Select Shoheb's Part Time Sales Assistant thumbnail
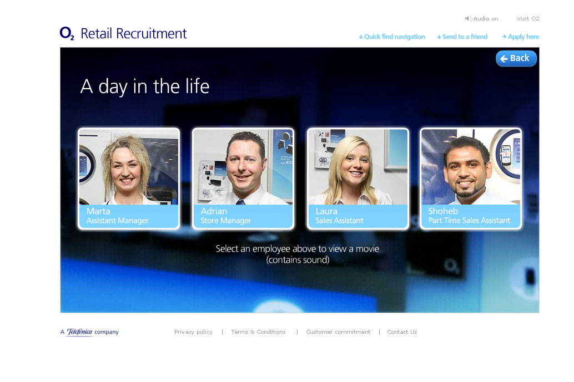Image resolution: width=574 pixels, height=382 pixels. point(471,179)
